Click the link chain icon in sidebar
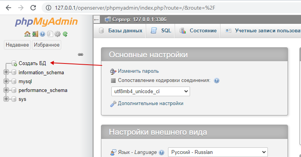301x157 pixels. (81, 54)
